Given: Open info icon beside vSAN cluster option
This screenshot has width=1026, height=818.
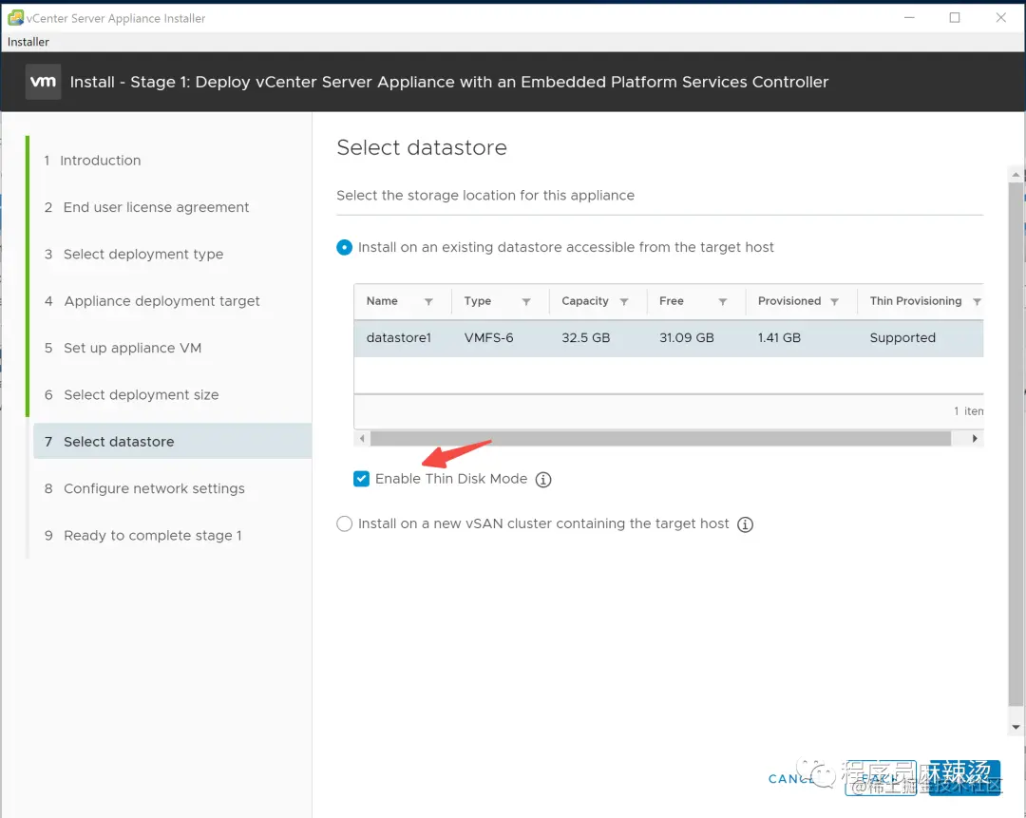Looking at the screenshot, I should click(745, 524).
